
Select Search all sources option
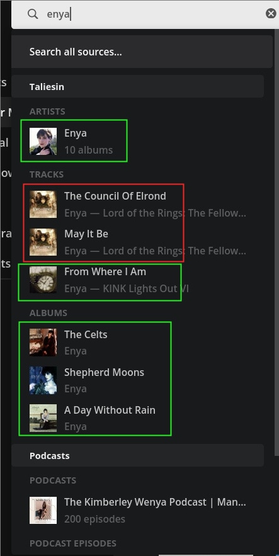point(142,52)
